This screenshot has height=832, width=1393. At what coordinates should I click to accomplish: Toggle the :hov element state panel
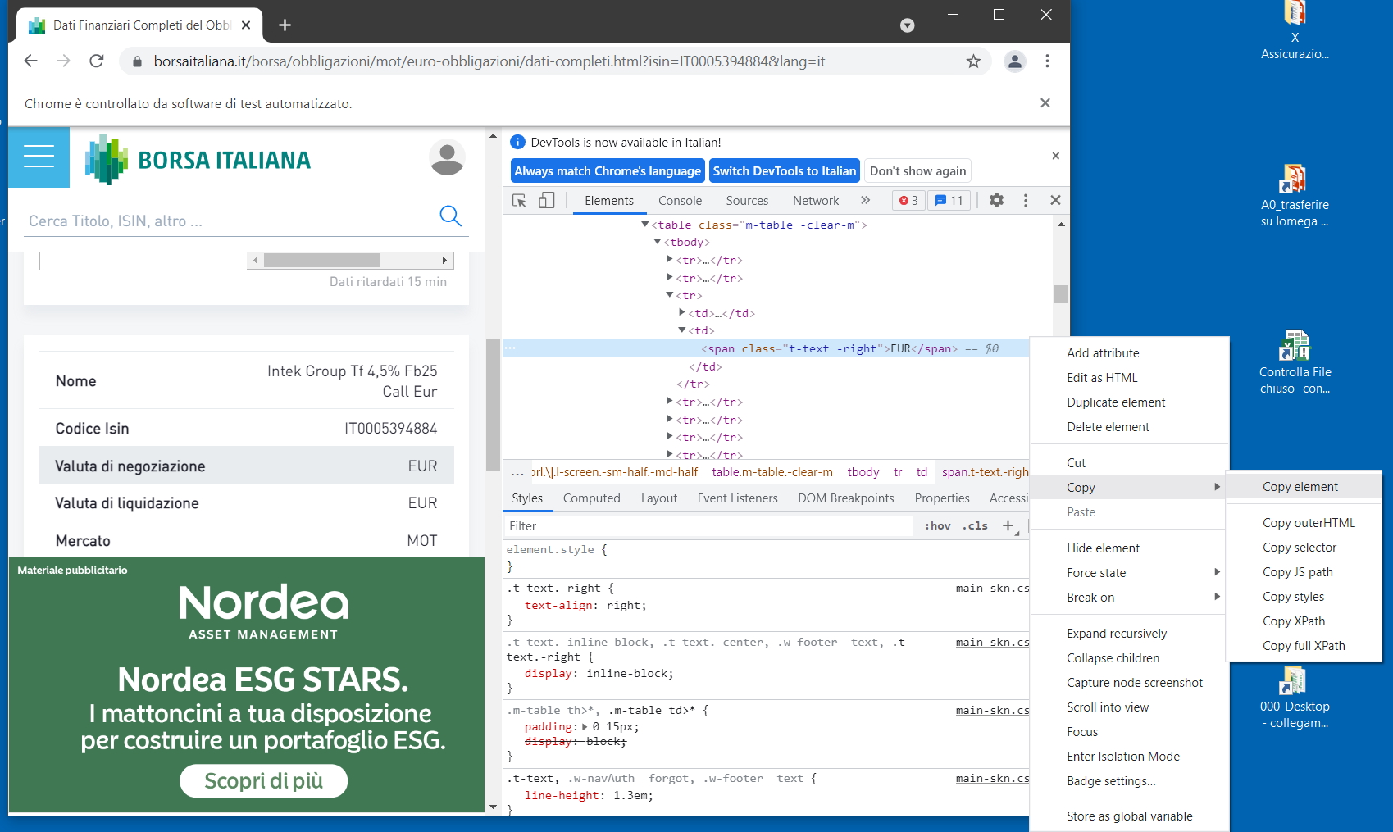pos(937,525)
